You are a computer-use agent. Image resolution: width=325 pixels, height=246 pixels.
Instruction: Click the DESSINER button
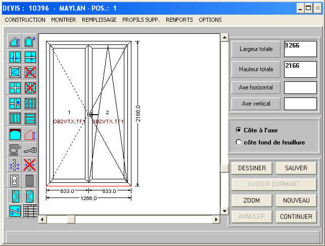[252, 168]
